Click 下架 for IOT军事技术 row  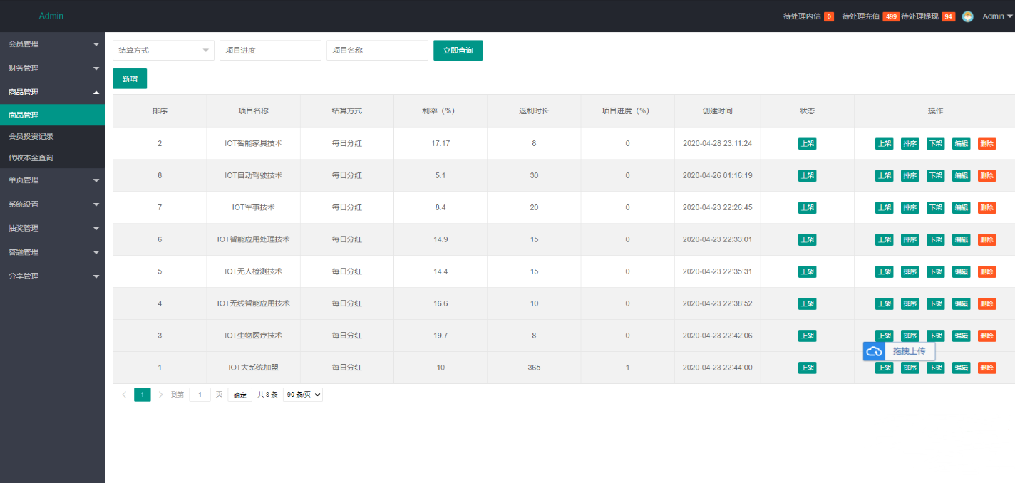click(x=935, y=207)
